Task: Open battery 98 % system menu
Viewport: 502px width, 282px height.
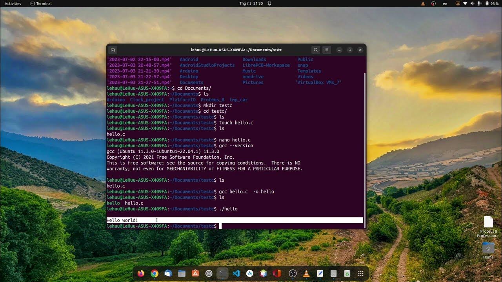Action: point(492,4)
